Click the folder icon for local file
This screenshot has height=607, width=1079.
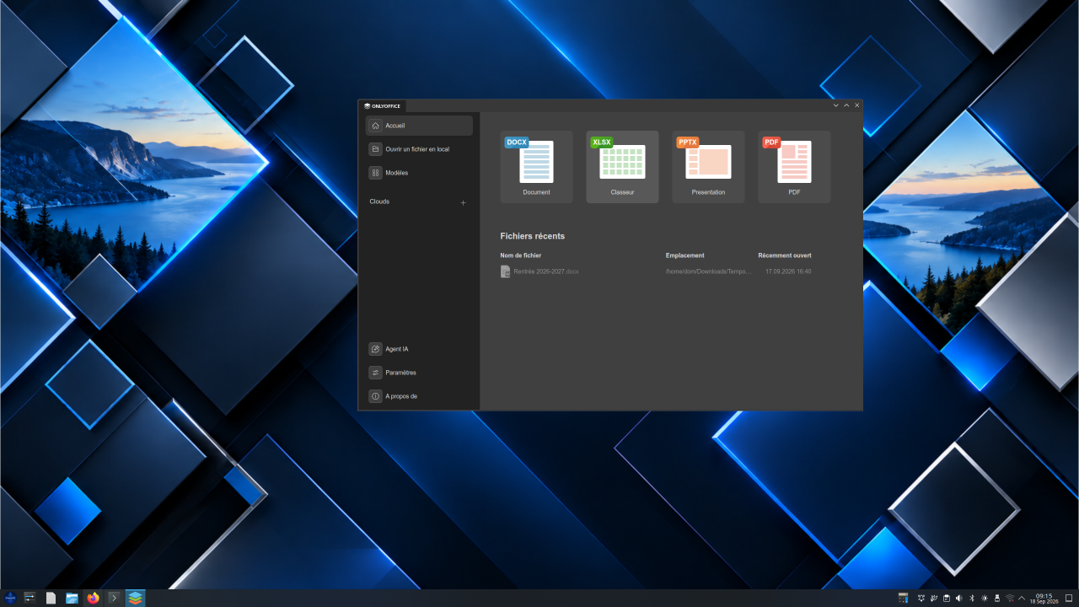[x=375, y=149]
